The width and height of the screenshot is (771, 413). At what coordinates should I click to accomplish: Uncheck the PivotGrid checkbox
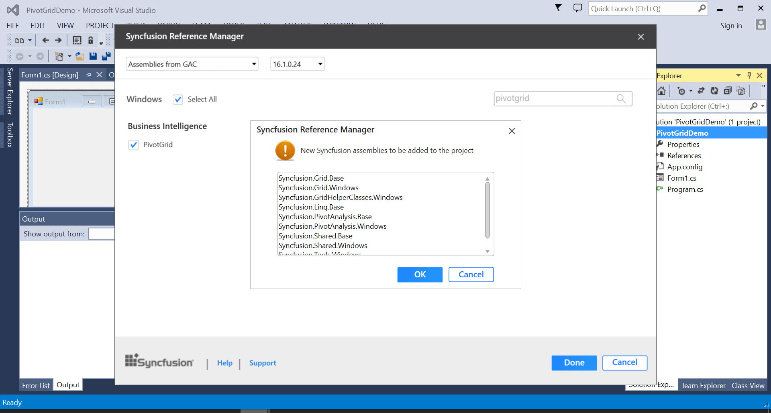[x=133, y=145]
